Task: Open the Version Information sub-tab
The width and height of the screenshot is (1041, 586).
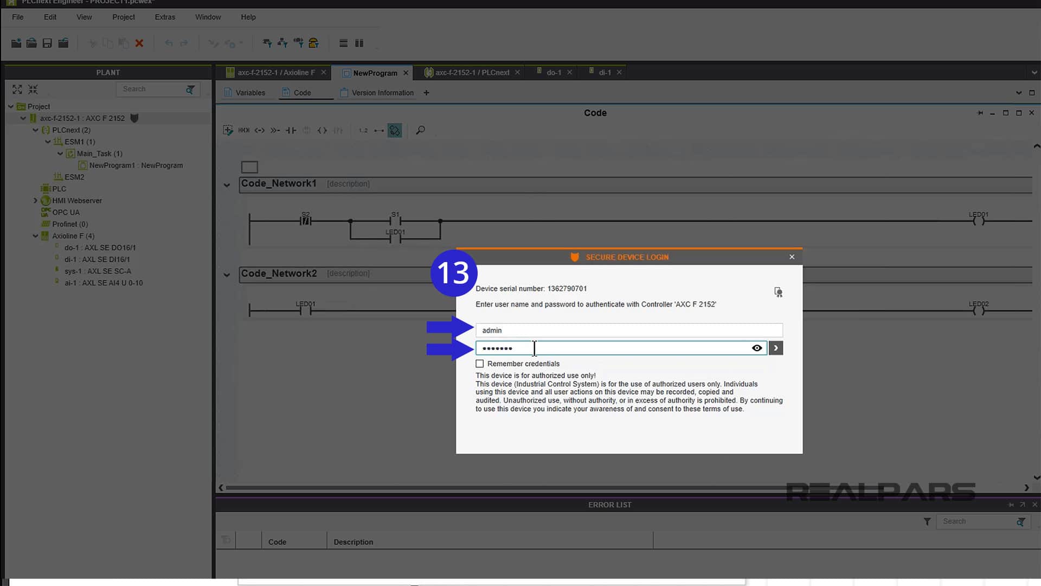Action: tap(376, 93)
